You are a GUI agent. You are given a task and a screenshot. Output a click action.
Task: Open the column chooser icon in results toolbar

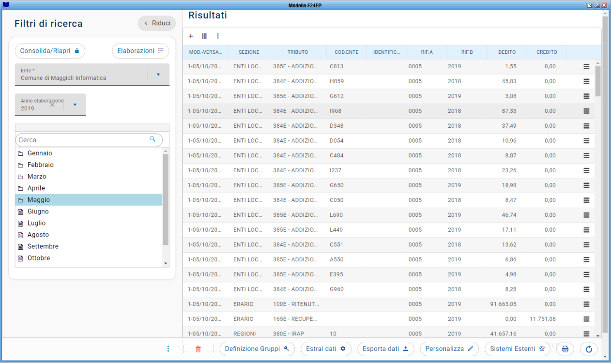204,36
